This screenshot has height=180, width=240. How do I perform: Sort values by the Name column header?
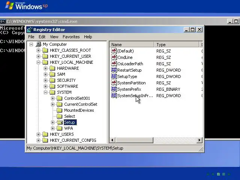pyautogui.click(x=132, y=45)
